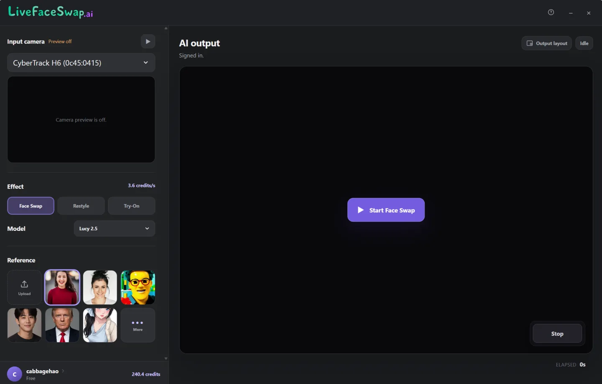This screenshot has width=602, height=384.
Task: Choose the young man in black shirt reference
Action: tap(24, 325)
